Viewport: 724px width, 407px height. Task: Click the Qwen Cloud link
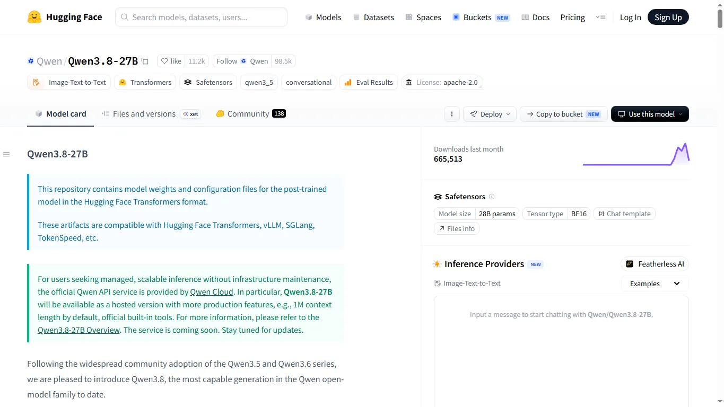(x=212, y=291)
